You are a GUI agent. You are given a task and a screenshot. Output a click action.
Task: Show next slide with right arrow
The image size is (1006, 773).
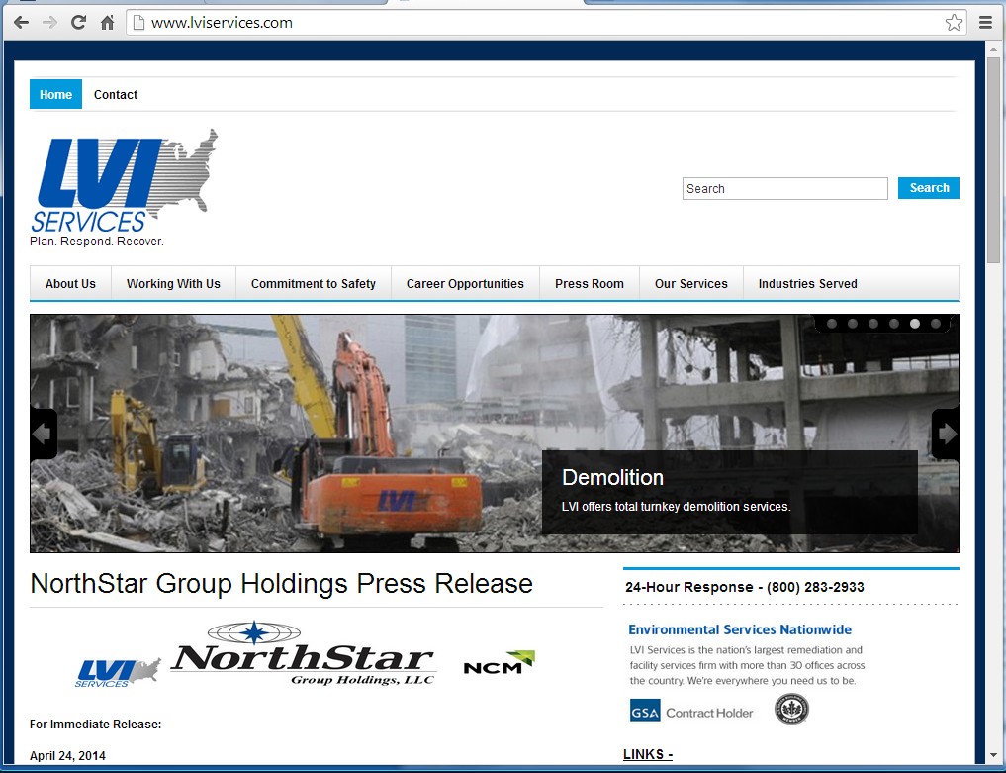946,435
